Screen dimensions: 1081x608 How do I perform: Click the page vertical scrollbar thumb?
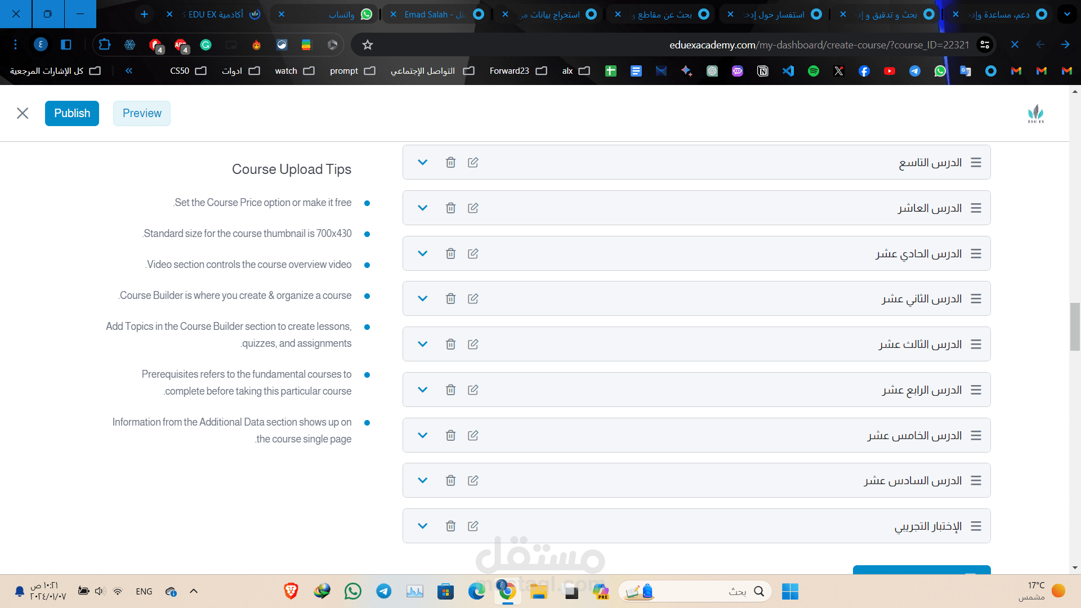(x=1075, y=327)
